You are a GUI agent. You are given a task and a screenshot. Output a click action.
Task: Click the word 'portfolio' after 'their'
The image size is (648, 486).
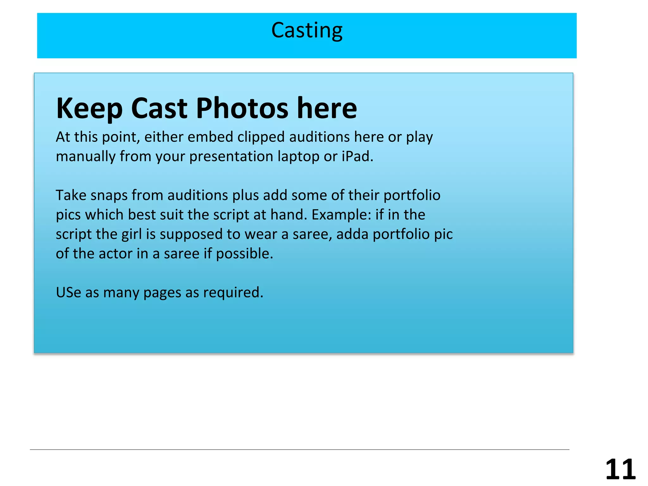412,195
